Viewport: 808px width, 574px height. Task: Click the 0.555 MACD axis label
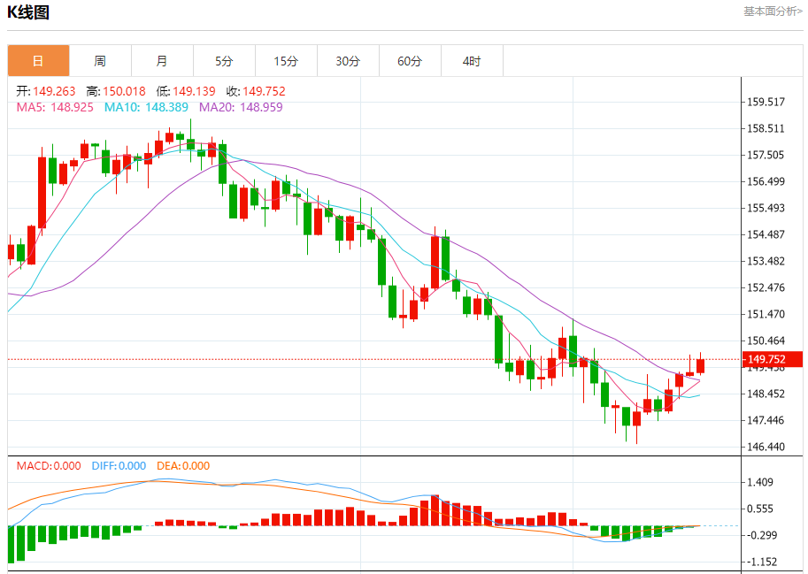pos(760,509)
